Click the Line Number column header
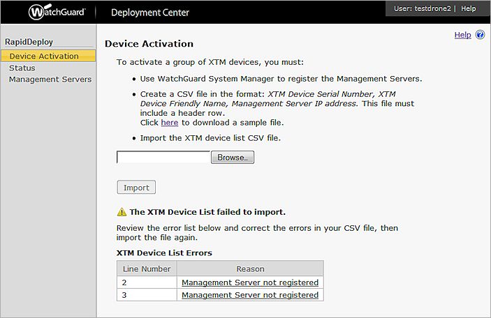This screenshot has height=318, width=491. coord(147,268)
